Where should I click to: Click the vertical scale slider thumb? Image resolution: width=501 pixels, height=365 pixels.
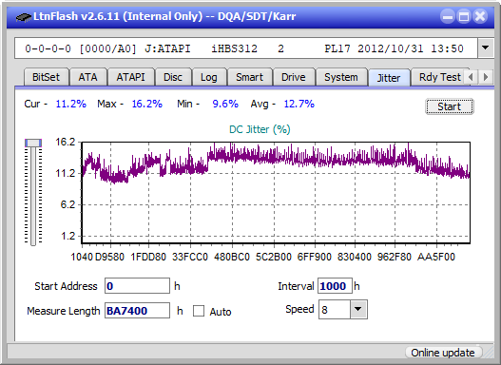pos(33,143)
